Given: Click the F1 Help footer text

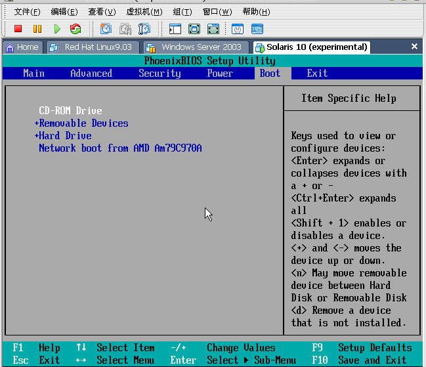Looking at the screenshot, I should pos(36,348).
